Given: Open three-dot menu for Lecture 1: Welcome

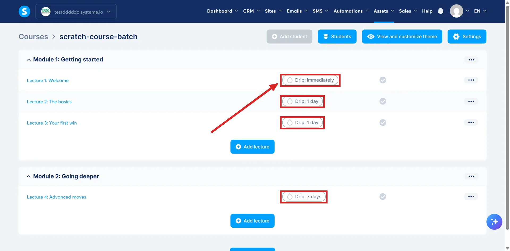Looking at the screenshot, I should click(471, 80).
